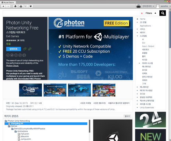Image resolution: width=171 pixels, height=141 pixels.
Task: Click the description panel scrollbar
Action: [48, 33]
